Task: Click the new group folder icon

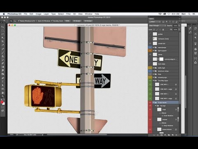Action: point(169,135)
